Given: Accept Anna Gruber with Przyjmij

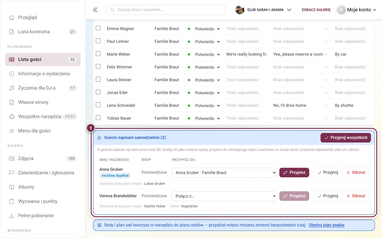Looking at the screenshot, I should tap(328, 172).
